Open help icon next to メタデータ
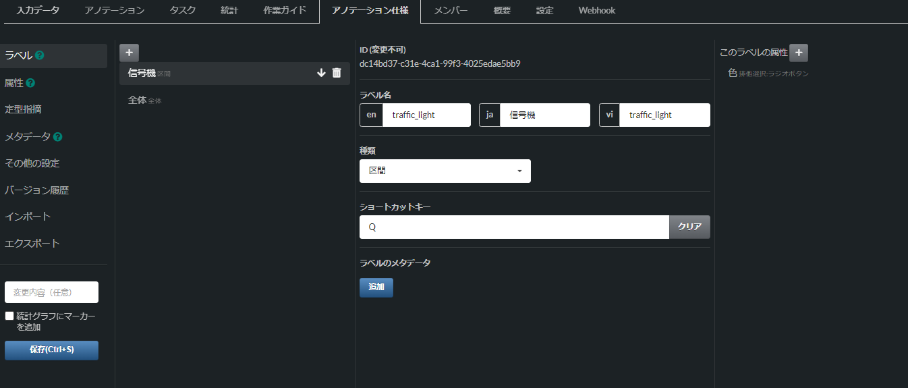 tap(58, 137)
